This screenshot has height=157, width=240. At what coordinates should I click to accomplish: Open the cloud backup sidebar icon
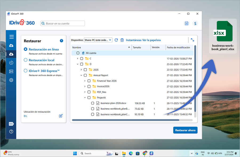click(11, 46)
